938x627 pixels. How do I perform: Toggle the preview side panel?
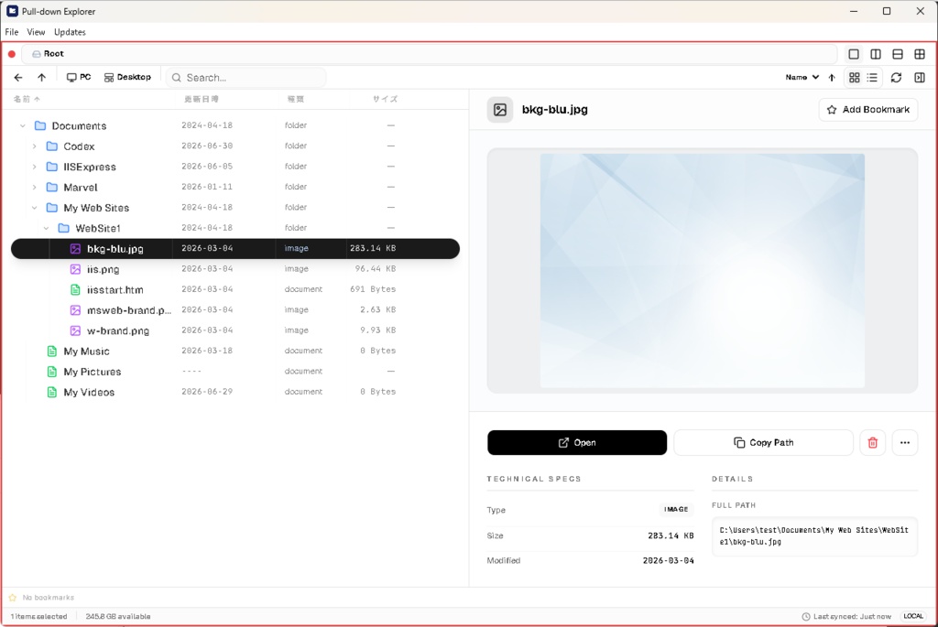click(920, 78)
